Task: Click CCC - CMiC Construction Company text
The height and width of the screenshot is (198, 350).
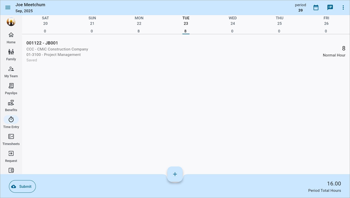Action: (57, 49)
